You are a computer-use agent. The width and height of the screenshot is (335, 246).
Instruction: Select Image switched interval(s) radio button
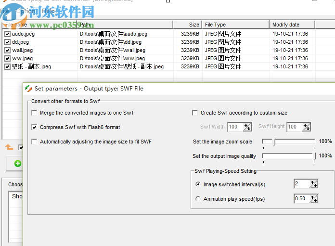tap(198, 184)
